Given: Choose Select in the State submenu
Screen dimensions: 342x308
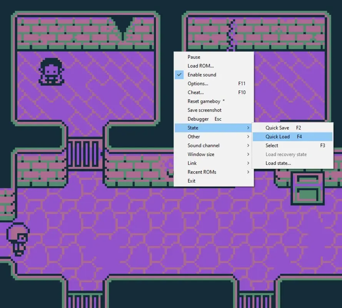Looking at the screenshot, I should tap(272, 145).
